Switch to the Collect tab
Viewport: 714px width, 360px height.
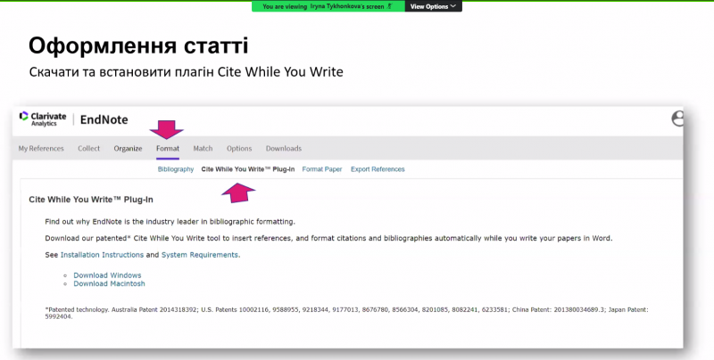(88, 148)
